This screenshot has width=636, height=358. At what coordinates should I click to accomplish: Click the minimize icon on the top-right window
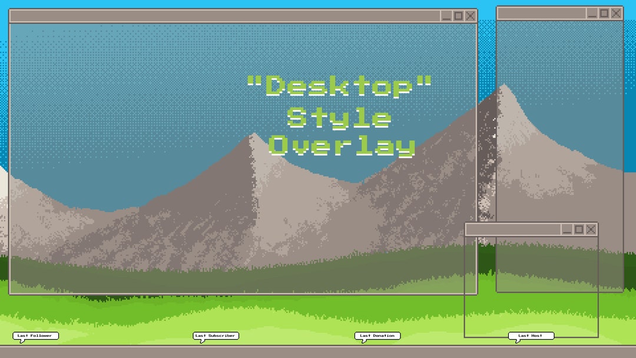(592, 12)
